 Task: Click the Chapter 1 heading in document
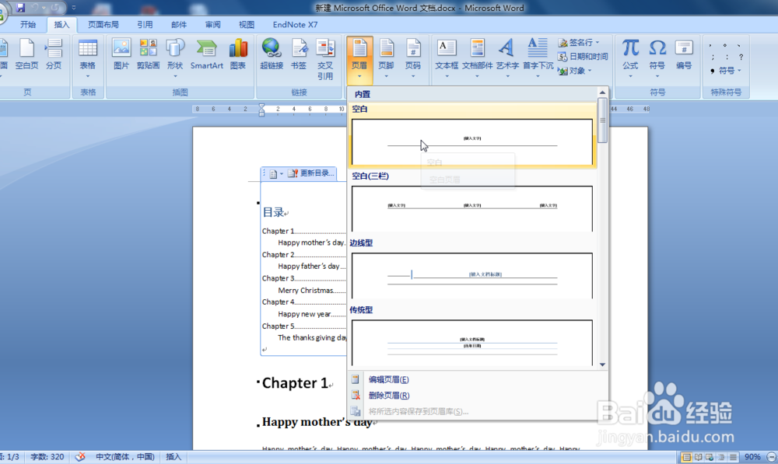click(295, 382)
